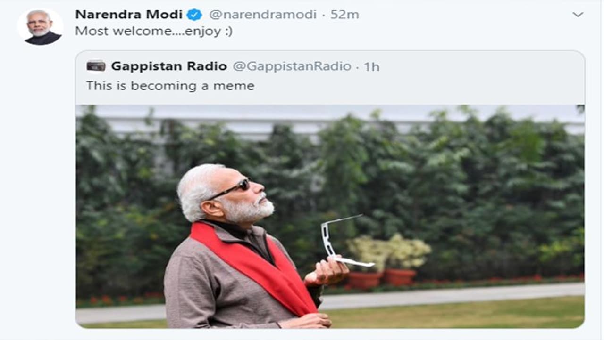Viewport: 604px width, 340px height.
Task: Click Narendra Modi's profile picture avatar
Action: tap(40, 27)
